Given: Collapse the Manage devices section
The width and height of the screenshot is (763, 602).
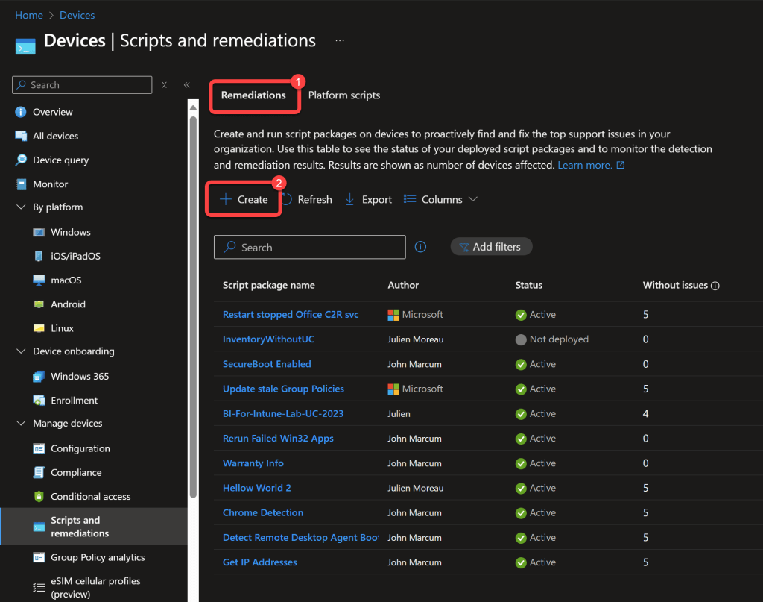Looking at the screenshot, I should [x=20, y=424].
